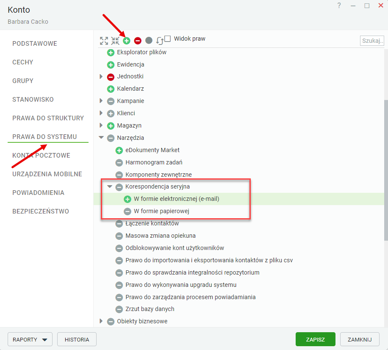Click the green plus icon beside Magazyn

coord(111,126)
